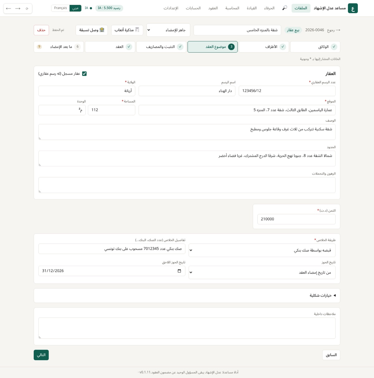Click the green ع app logo
Image resolution: width=374 pixels, height=378 pixels.
tap(353, 8)
